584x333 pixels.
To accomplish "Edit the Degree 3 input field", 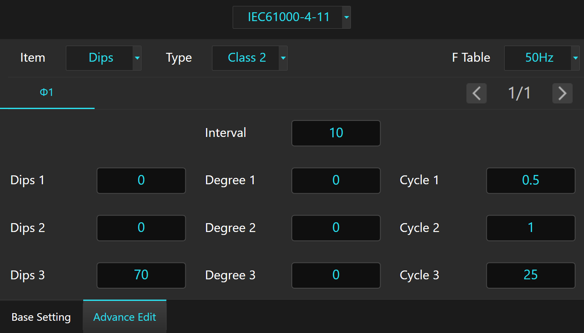I will (x=336, y=275).
